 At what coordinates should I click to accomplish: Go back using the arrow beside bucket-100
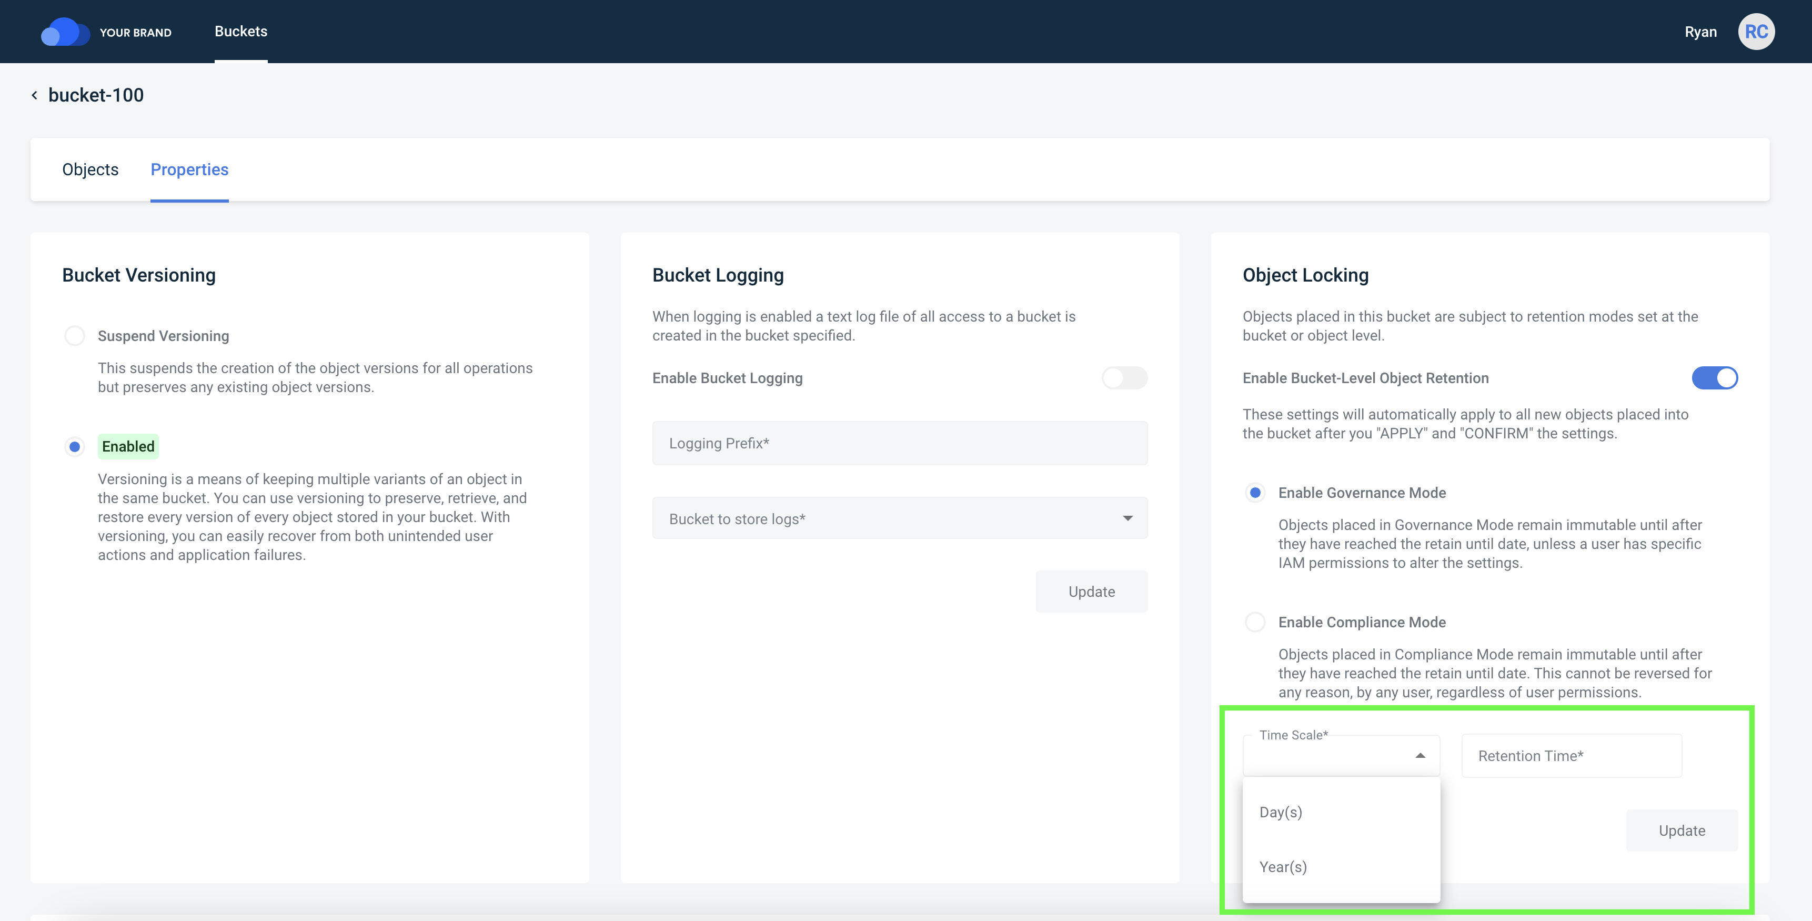pos(35,95)
